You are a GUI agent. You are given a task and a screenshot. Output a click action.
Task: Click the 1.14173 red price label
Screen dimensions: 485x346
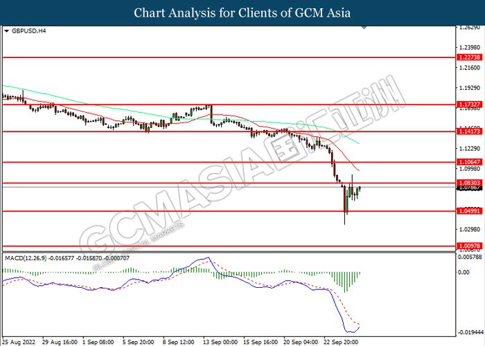469,131
